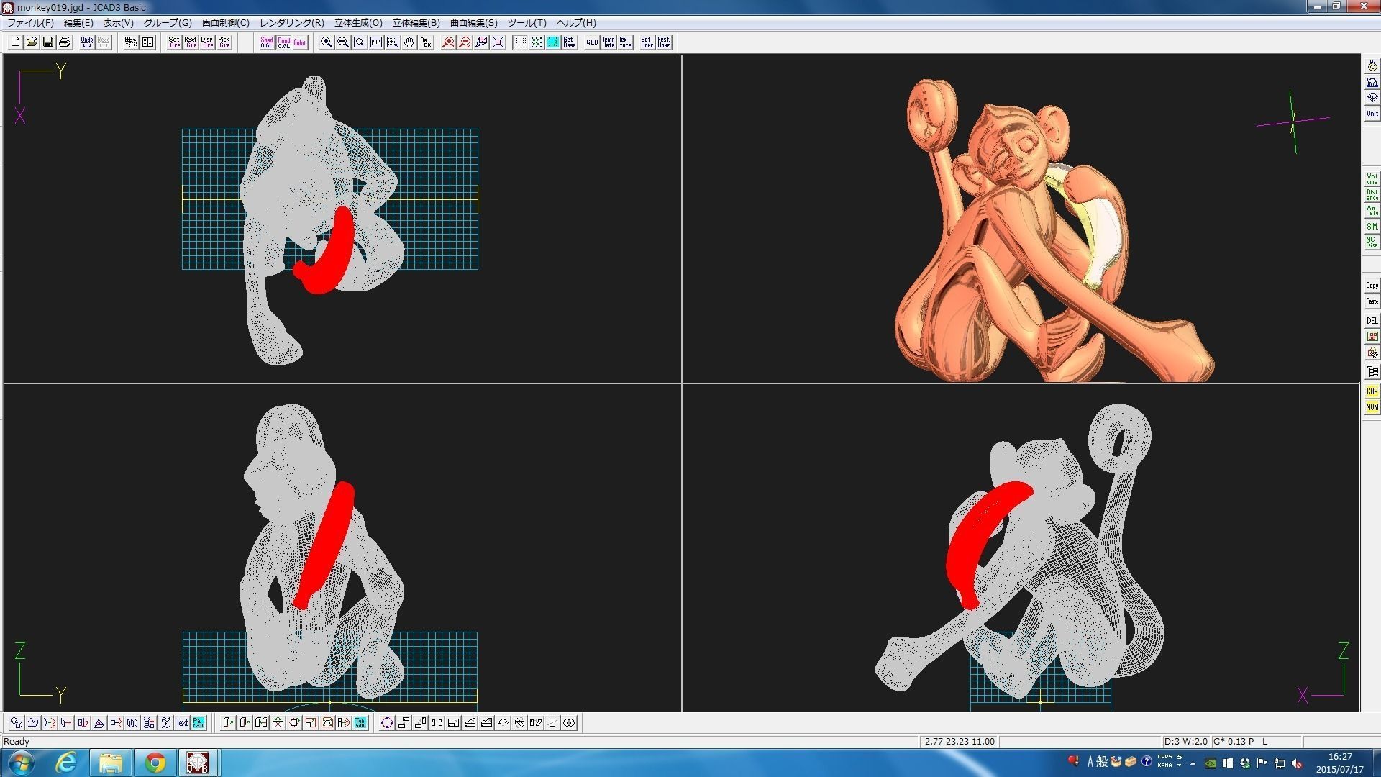Open Google Chrome from taskbar
The height and width of the screenshot is (777, 1381).
(155, 763)
